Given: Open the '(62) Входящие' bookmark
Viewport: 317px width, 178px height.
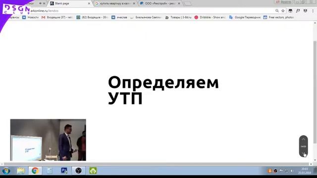Looking at the screenshot, I should 92,18.
